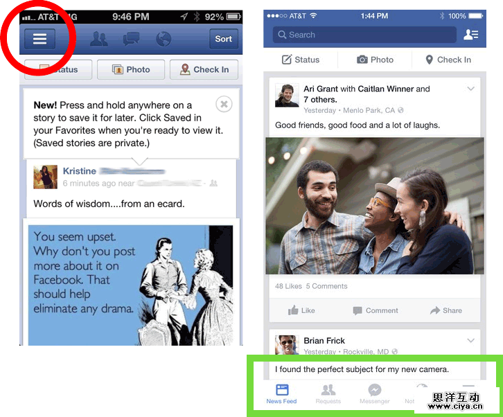Select Photo with the camera icon

[375, 60]
